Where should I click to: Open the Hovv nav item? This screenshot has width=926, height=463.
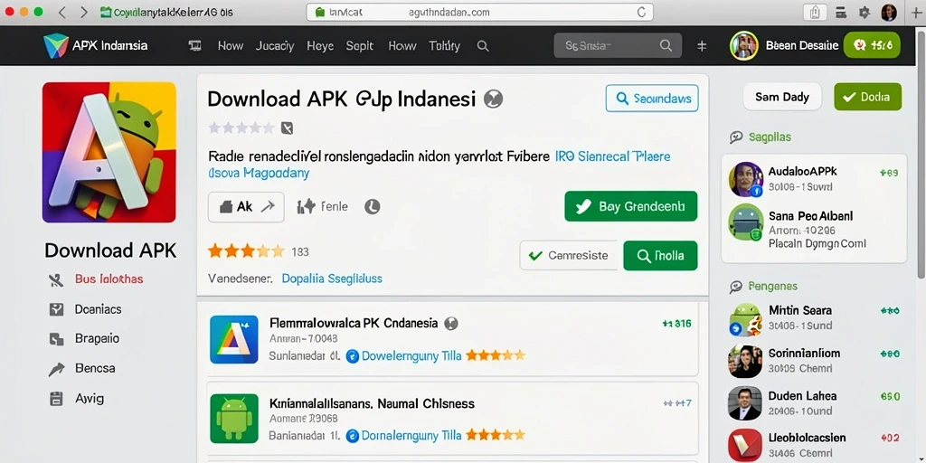[231, 46]
